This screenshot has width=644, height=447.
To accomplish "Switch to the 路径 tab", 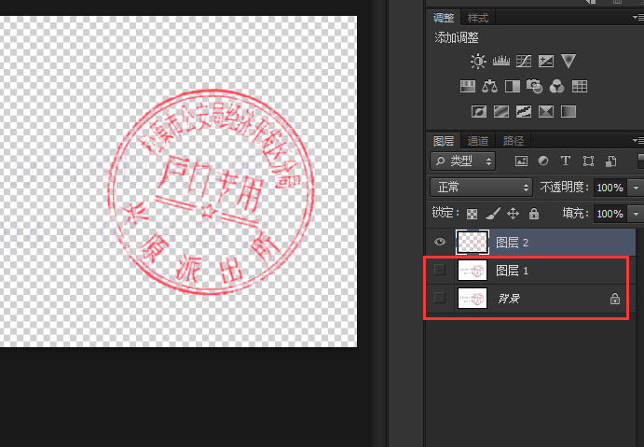I will [x=514, y=141].
